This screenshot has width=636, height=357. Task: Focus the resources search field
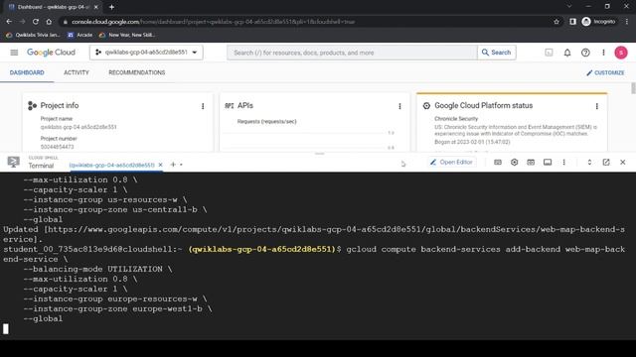pyautogui.click(x=352, y=53)
